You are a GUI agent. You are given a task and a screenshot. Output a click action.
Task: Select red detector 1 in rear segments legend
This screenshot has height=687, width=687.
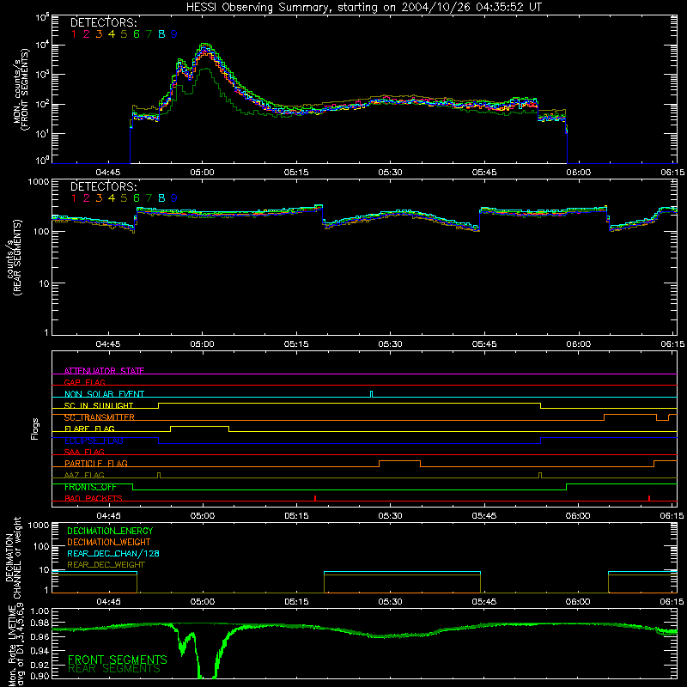pyautogui.click(x=74, y=198)
